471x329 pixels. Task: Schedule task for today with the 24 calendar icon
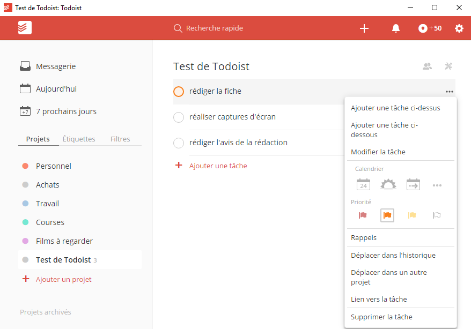point(363,184)
